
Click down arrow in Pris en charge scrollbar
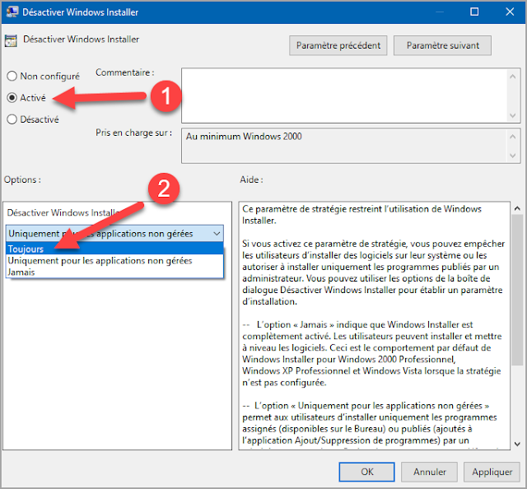[x=512, y=156]
